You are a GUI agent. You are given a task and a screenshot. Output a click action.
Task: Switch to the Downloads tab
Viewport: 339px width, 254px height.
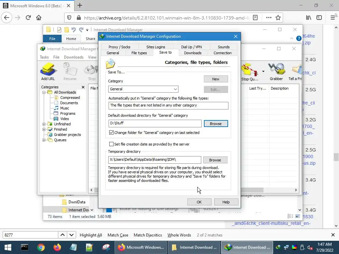193,53
